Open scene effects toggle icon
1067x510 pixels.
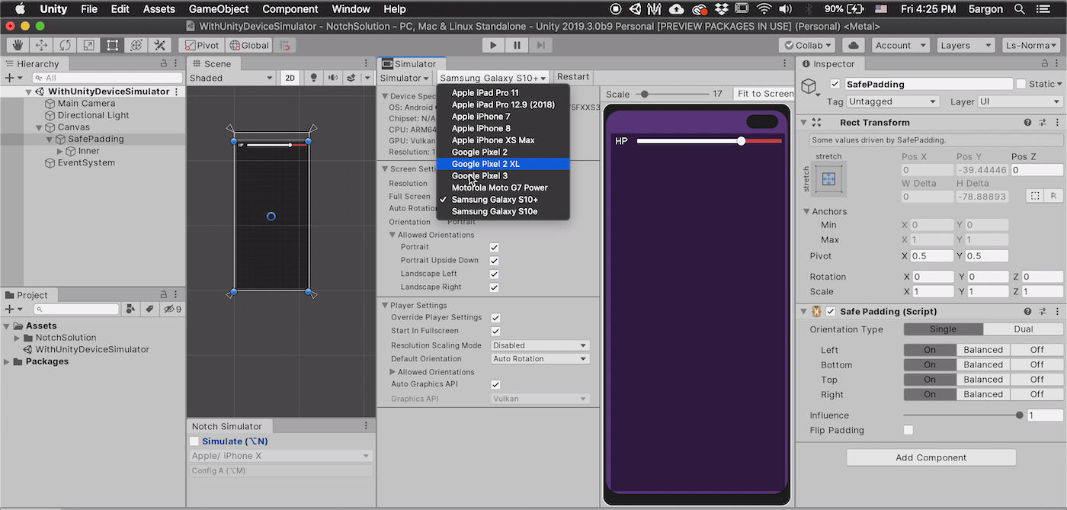click(351, 78)
